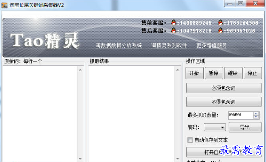Open the 必须包含词 settings
This screenshot has height=162, width=266.
click(224, 88)
